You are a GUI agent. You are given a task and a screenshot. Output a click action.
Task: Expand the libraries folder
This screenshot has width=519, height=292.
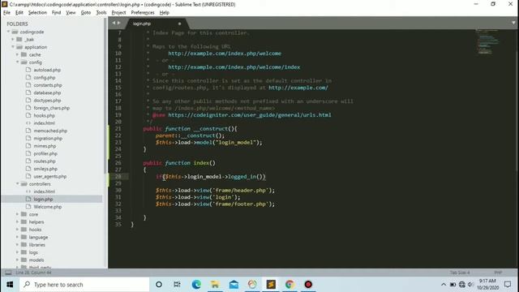(x=17, y=245)
